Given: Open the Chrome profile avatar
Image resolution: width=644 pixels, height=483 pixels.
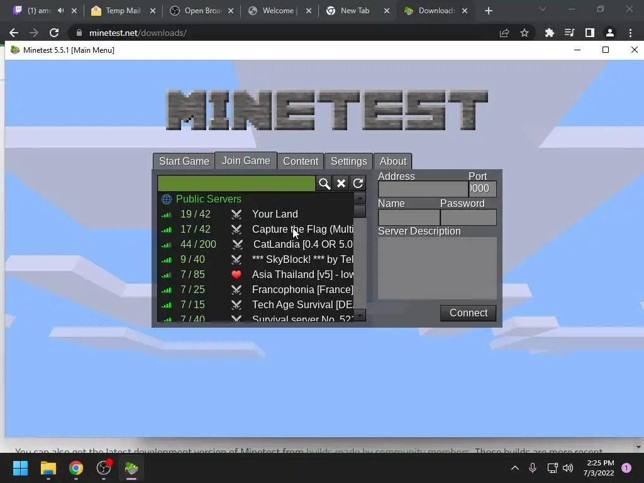Looking at the screenshot, I should [610, 33].
